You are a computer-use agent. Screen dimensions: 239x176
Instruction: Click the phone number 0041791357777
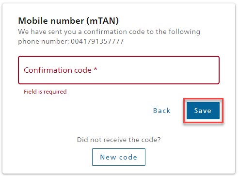coord(97,41)
